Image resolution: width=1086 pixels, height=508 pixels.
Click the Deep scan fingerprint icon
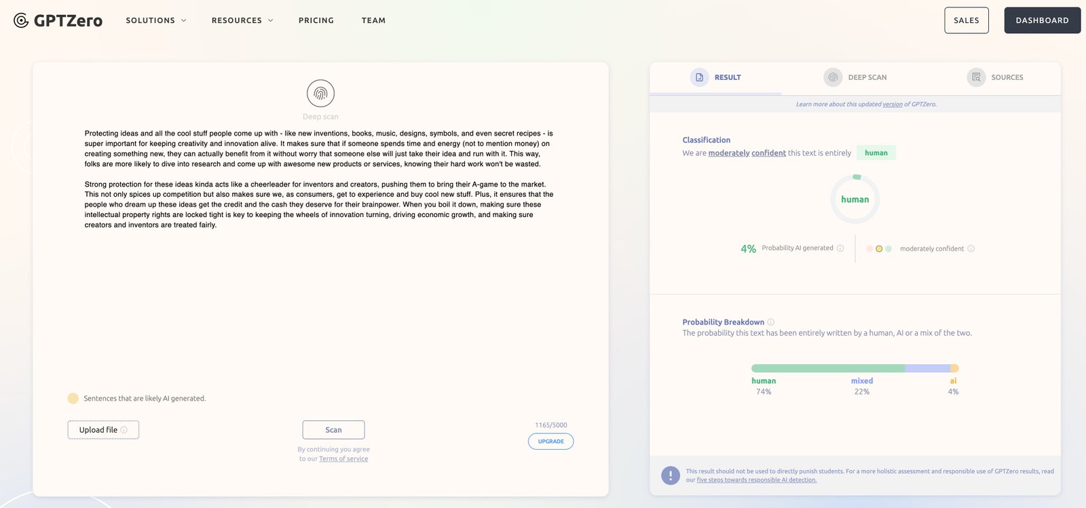tap(320, 94)
